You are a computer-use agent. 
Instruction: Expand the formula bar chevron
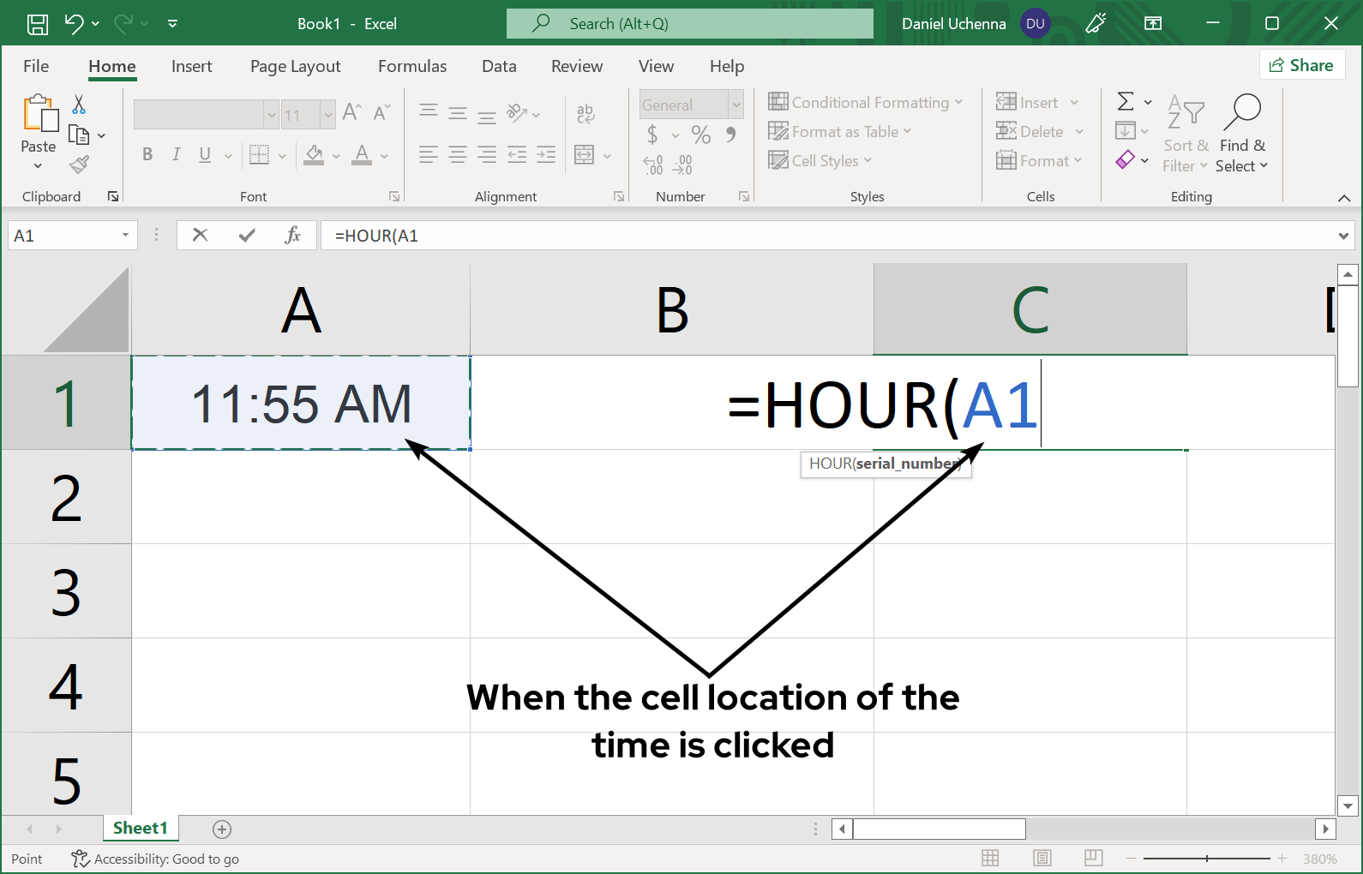point(1343,236)
